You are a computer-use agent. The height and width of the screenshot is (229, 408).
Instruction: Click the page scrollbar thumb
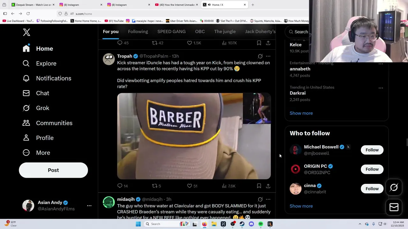(406, 142)
